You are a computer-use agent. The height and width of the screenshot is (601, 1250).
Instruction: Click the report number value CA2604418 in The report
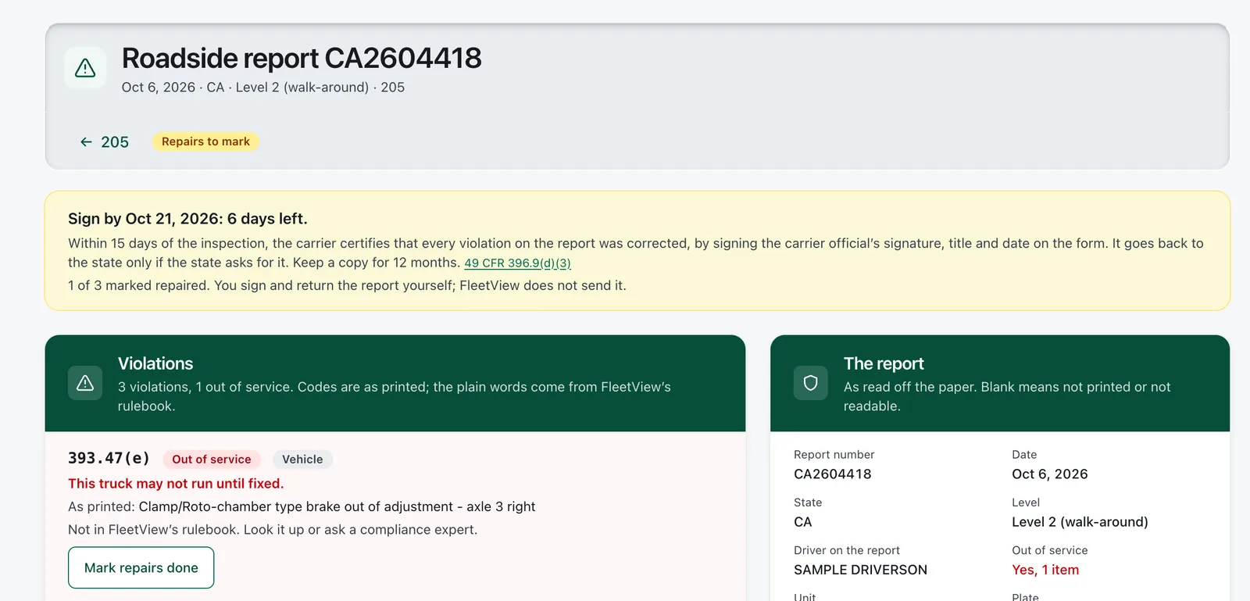coord(833,474)
